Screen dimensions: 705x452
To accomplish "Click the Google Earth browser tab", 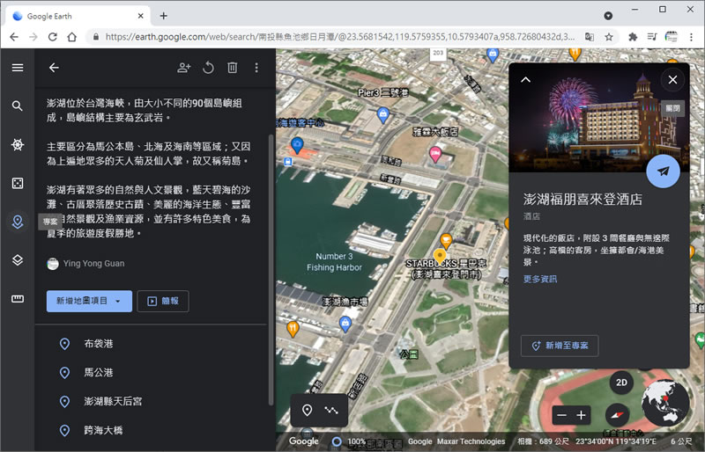I will [x=78, y=16].
